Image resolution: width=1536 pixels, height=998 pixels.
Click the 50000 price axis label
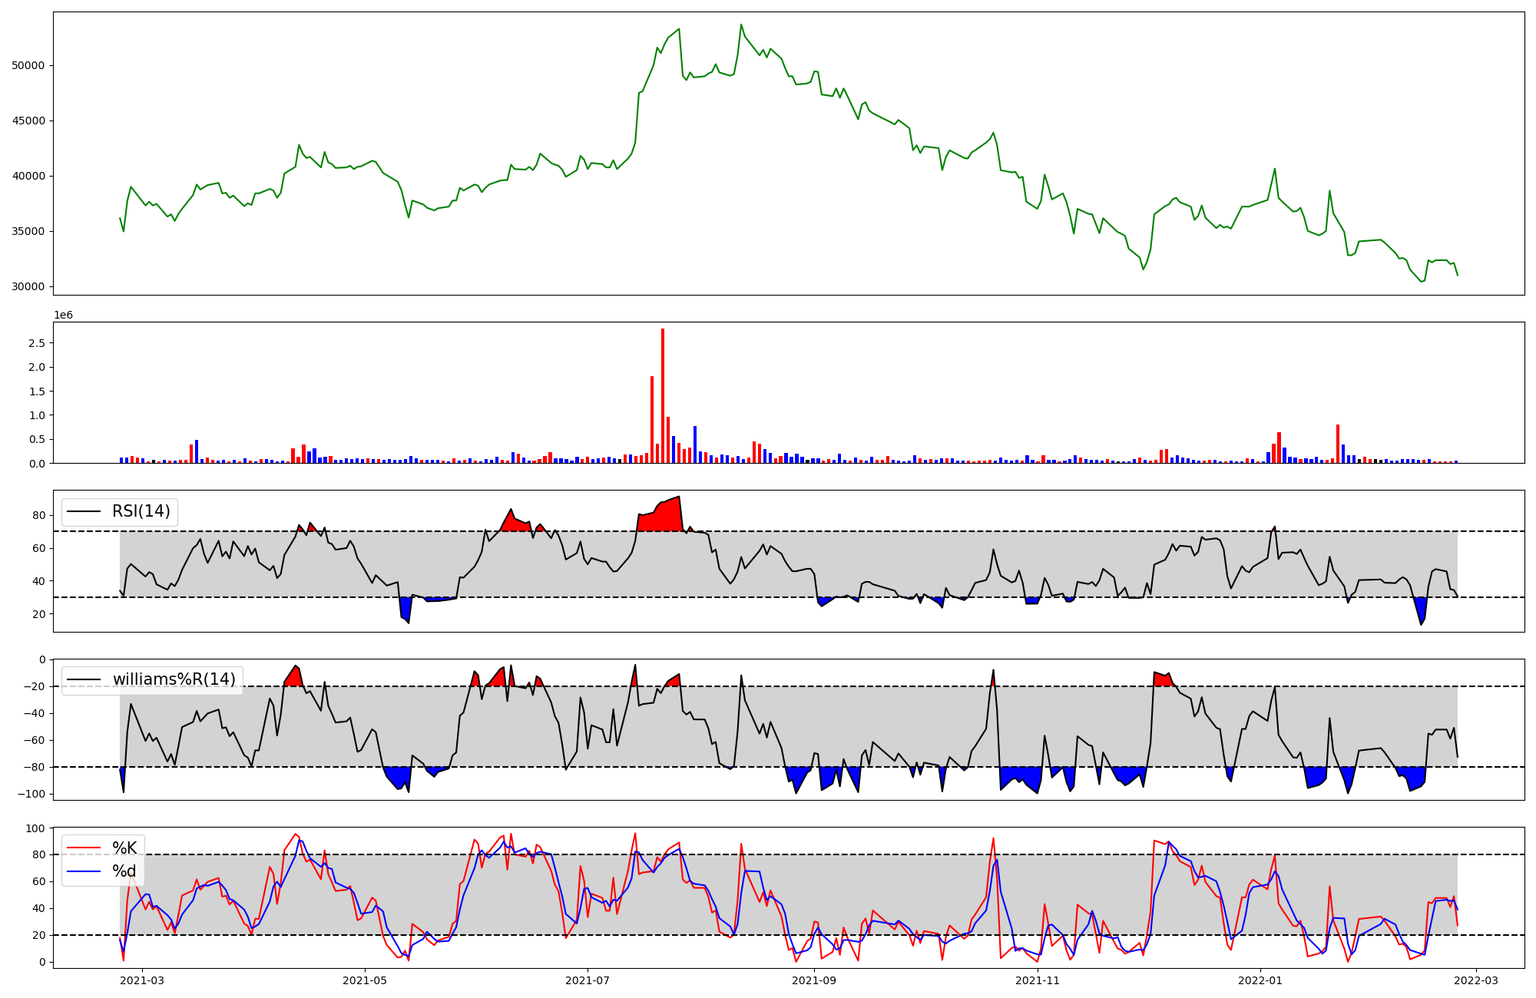coord(28,65)
